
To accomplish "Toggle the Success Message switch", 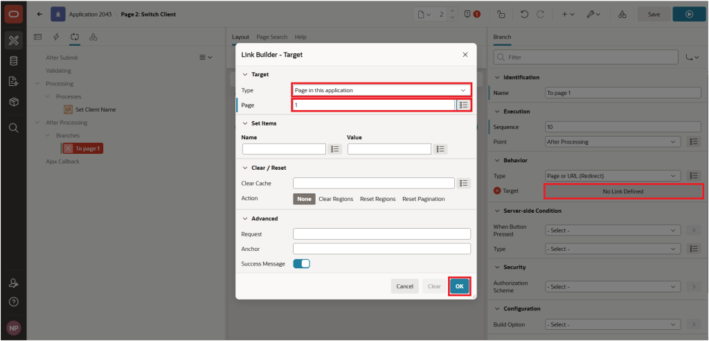I will (302, 263).
